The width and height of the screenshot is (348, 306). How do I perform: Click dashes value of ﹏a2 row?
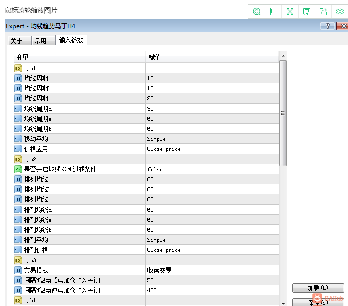tap(212, 159)
